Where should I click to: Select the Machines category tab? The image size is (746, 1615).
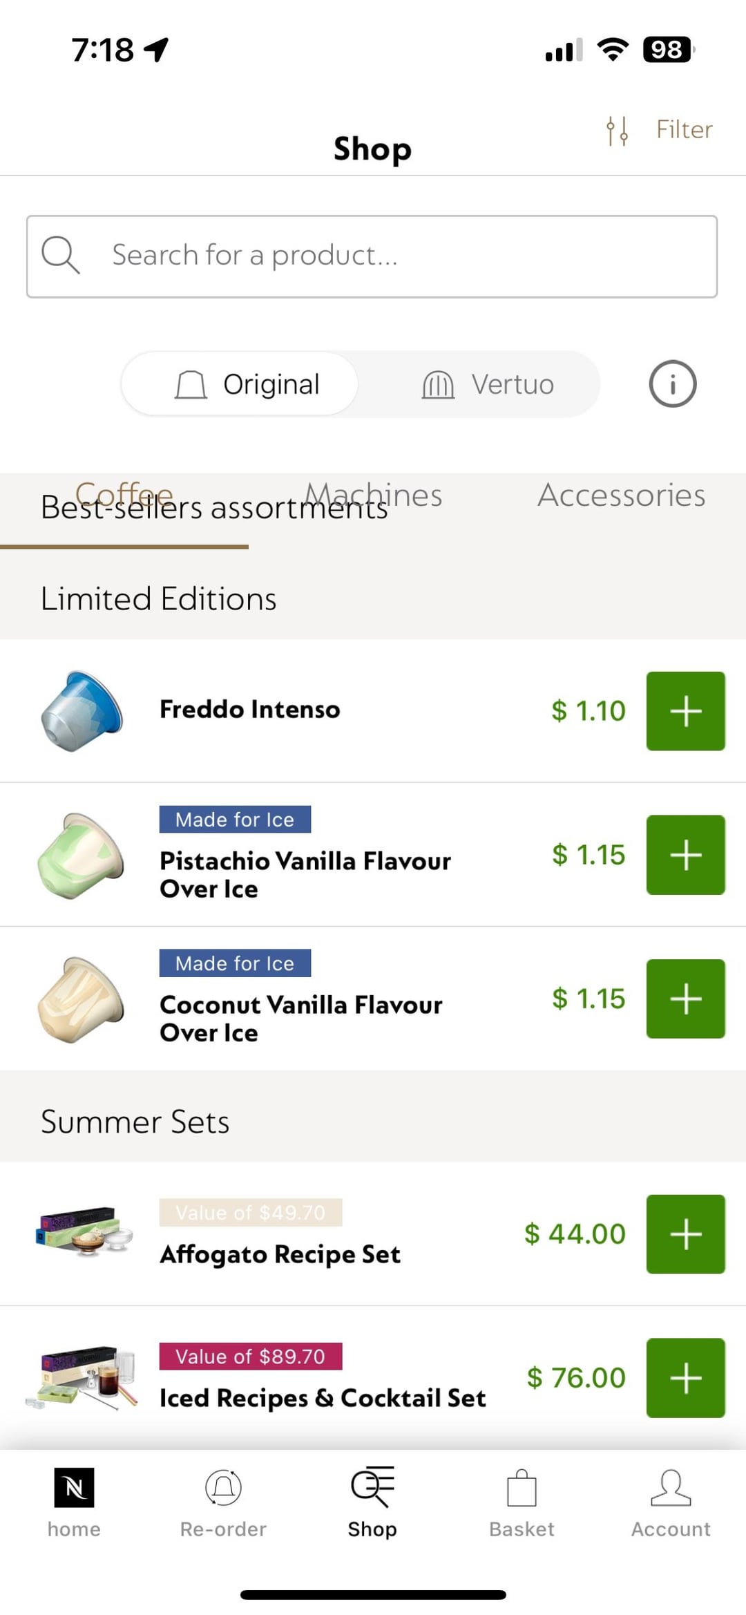[x=373, y=495]
